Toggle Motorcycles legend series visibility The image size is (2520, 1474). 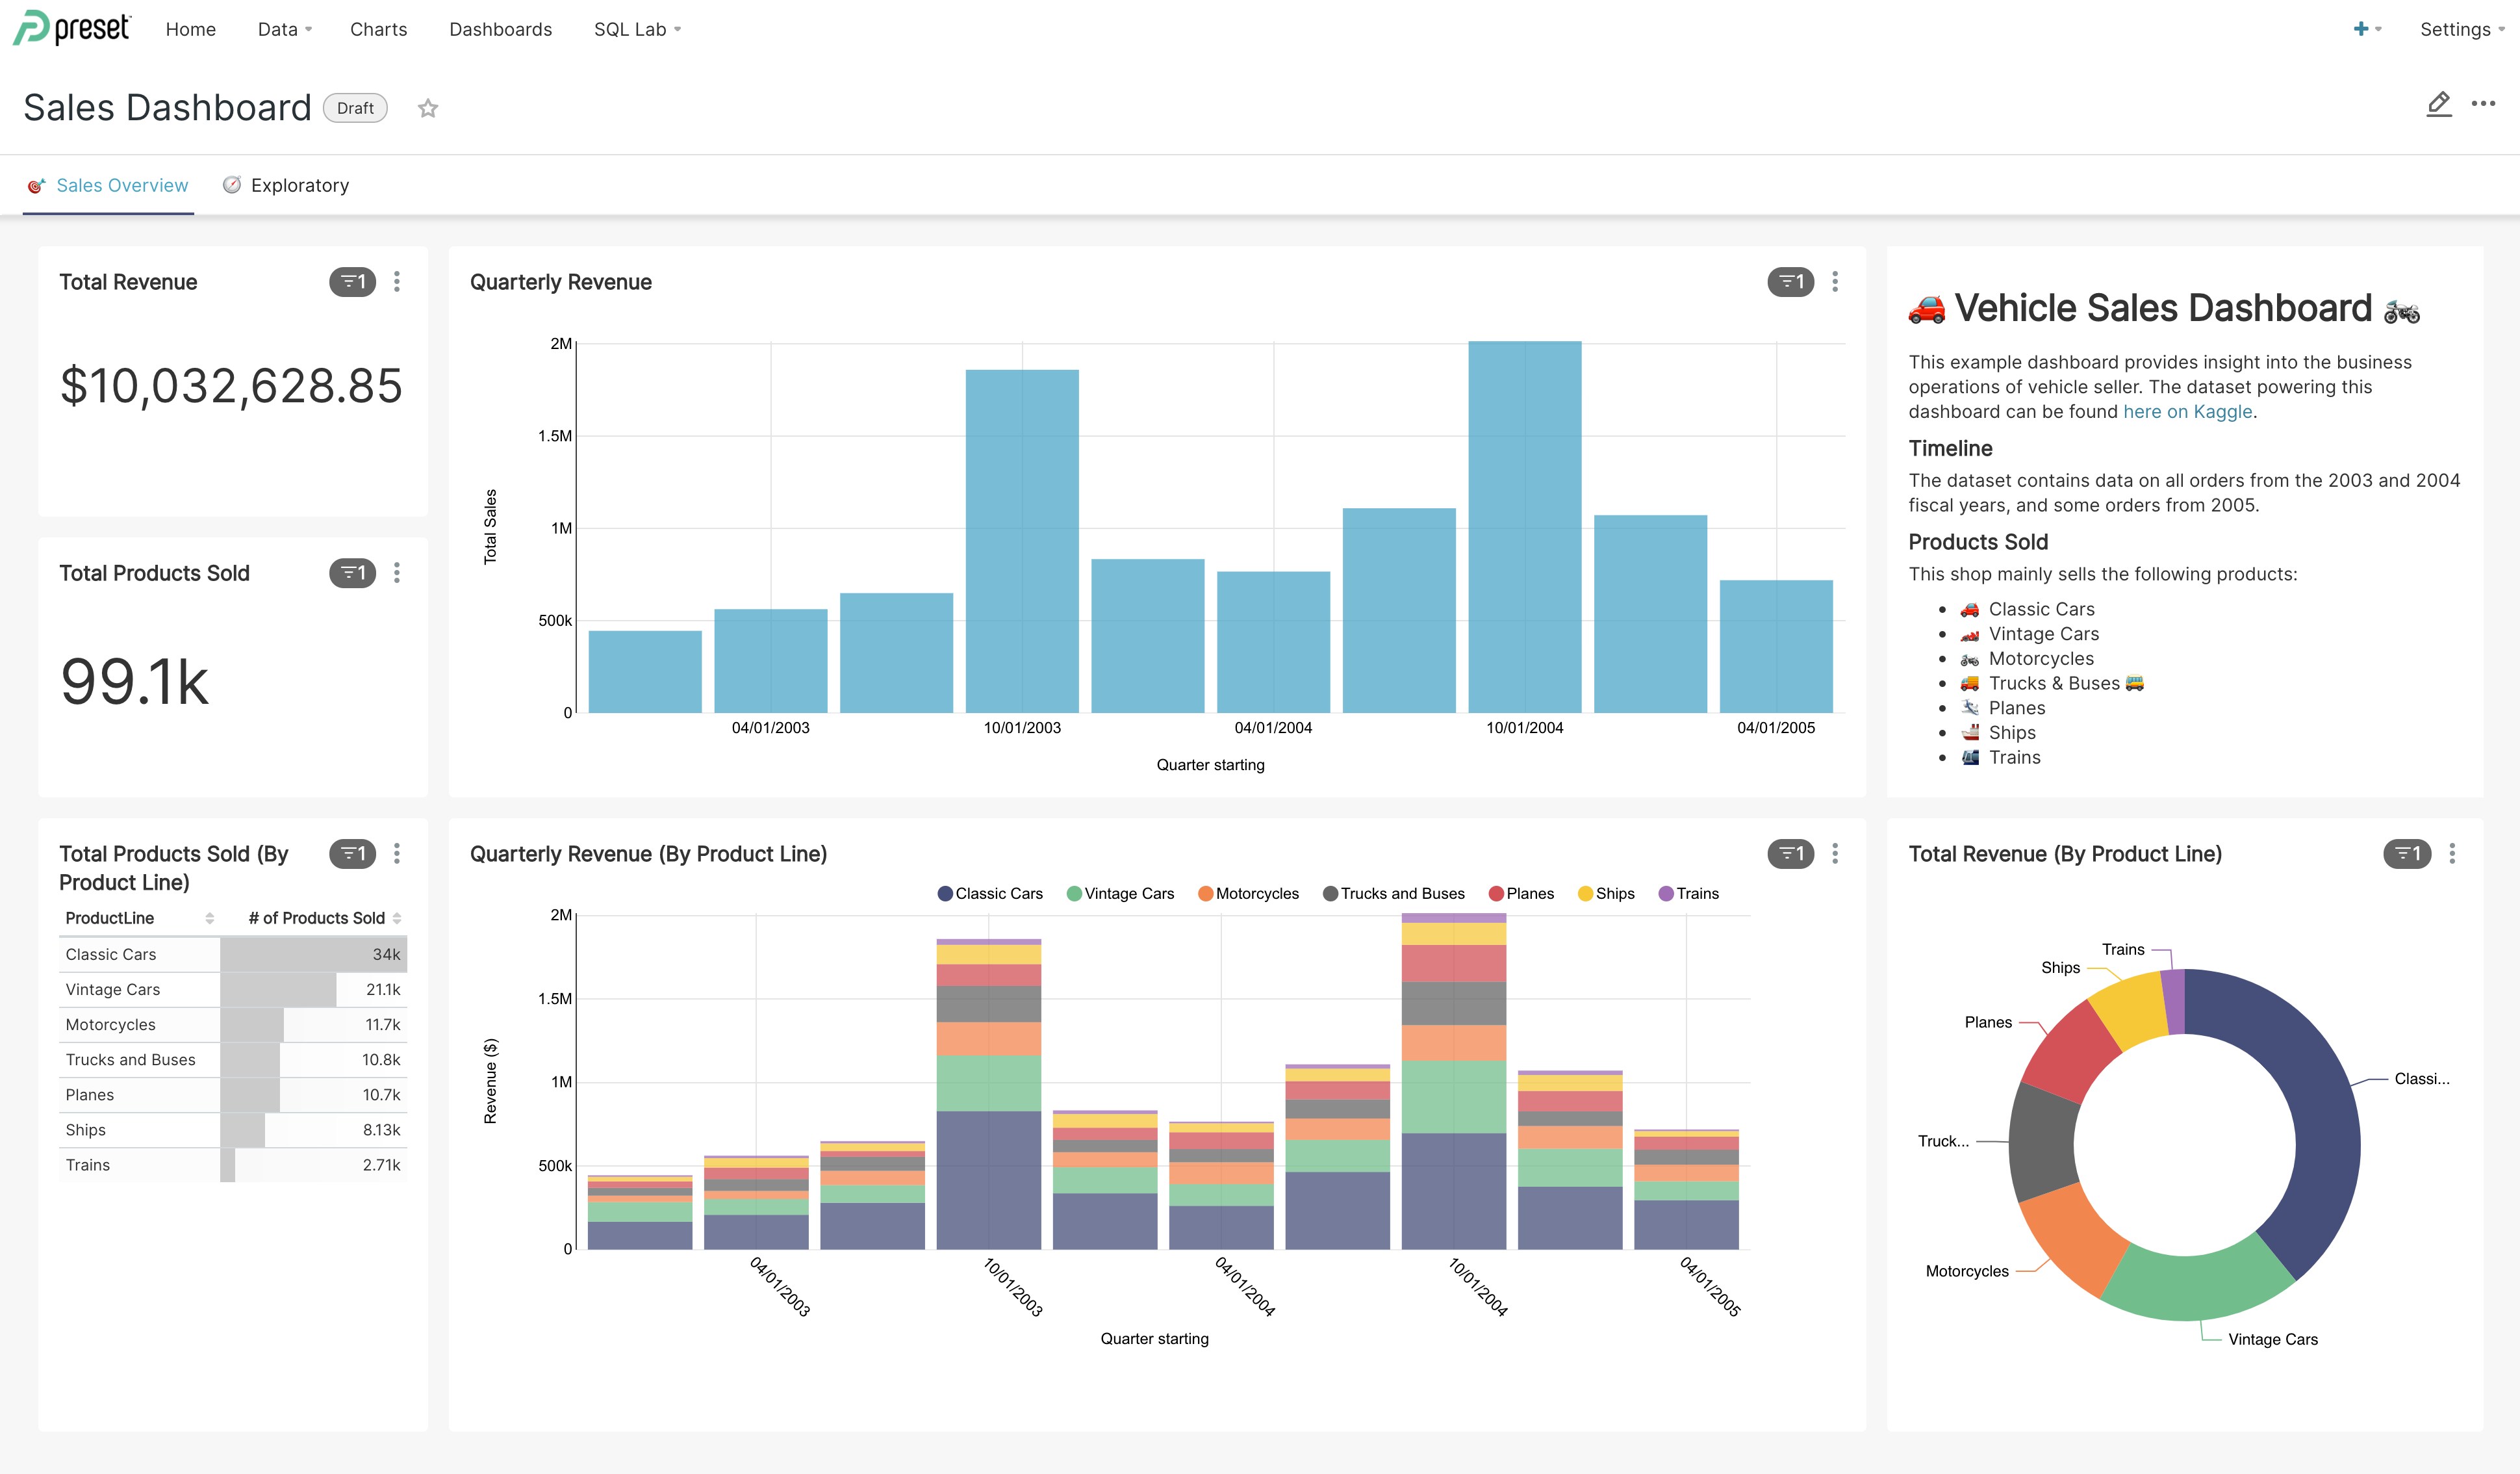tap(1248, 894)
